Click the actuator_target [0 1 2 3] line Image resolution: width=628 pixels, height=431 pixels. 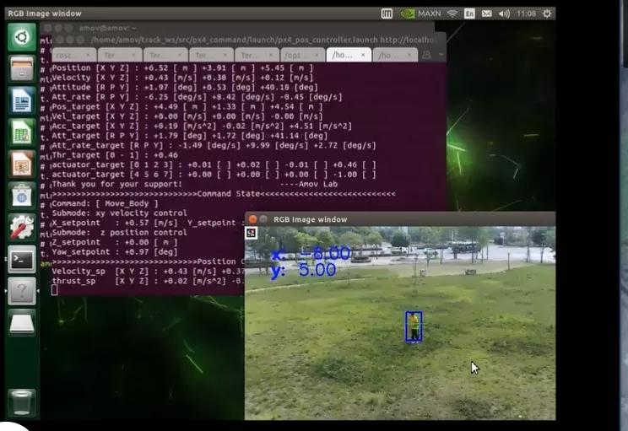point(214,164)
